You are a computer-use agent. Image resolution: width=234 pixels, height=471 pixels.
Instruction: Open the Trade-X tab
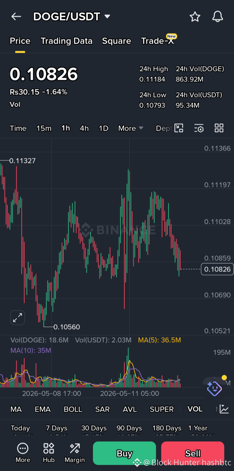pyautogui.click(x=158, y=40)
